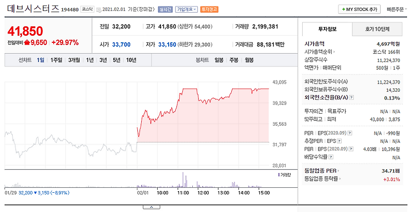This screenshot has width=412, height=212.
Task: Click the 거래량 value 2,199,381
Action: (265, 26)
